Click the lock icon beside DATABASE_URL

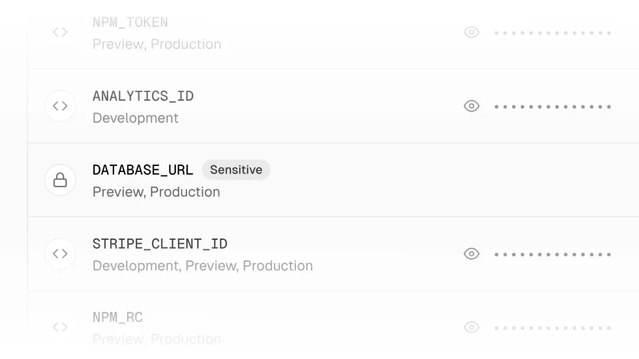coord(60,180)
